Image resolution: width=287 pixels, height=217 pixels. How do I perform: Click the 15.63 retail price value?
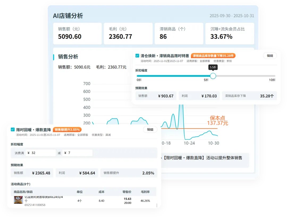click(127, 199)
